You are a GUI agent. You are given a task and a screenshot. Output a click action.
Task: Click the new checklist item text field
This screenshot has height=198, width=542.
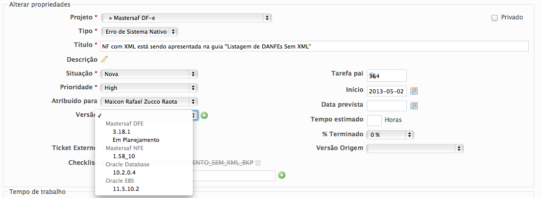[234, 176]
